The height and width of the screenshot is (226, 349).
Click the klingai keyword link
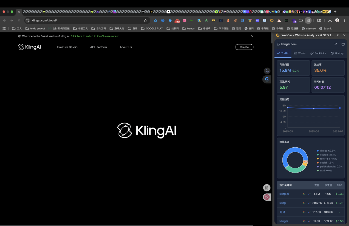pyautogui.click(x=284, y=221)
